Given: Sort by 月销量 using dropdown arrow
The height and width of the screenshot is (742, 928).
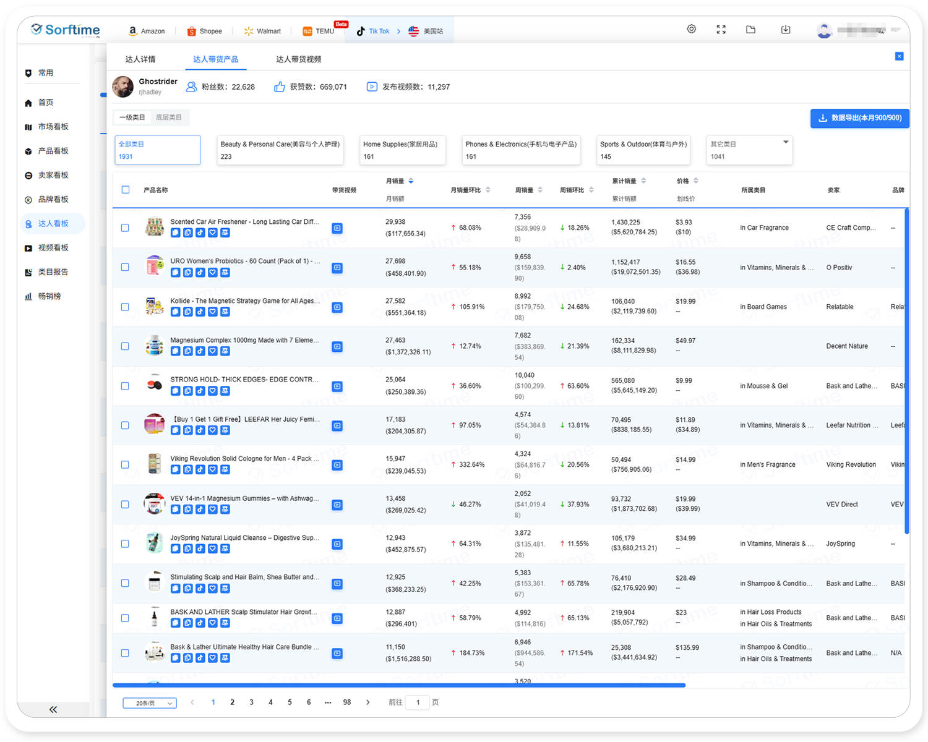Looking at the screenshot, I should pos(411,181).
